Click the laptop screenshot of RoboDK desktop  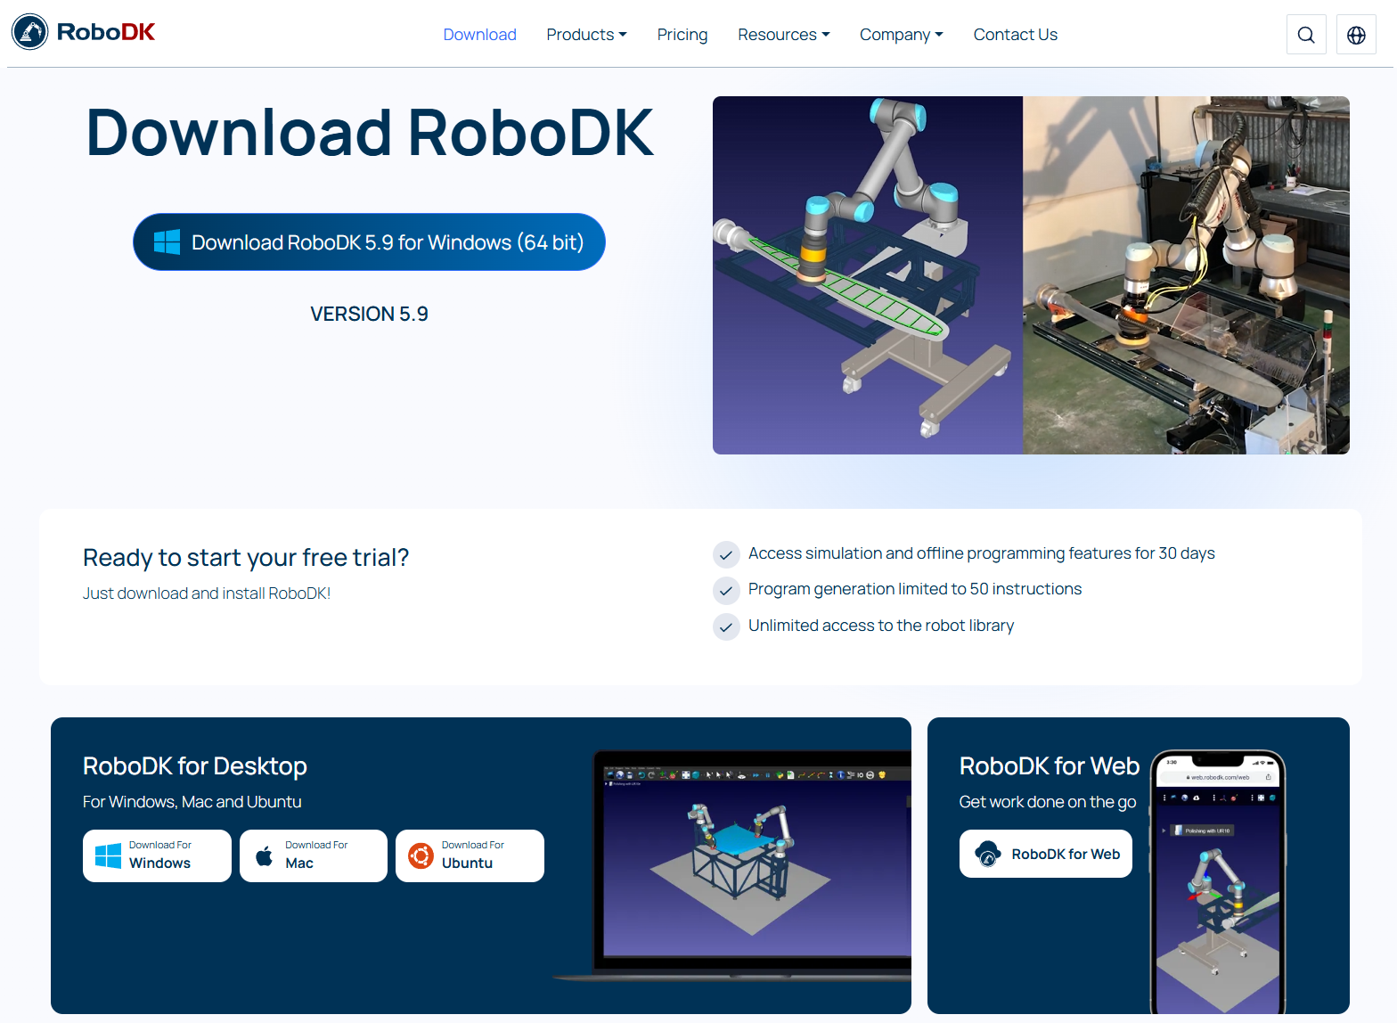pyautogui.click(x=734, y=865)
